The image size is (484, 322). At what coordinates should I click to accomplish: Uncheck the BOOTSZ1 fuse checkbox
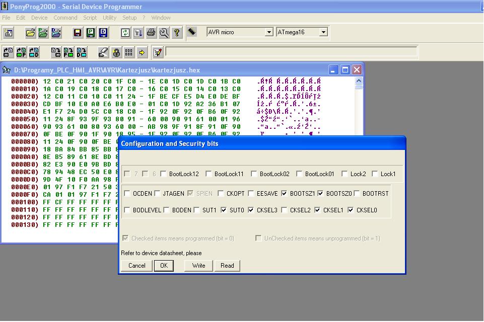click(285, 194)
